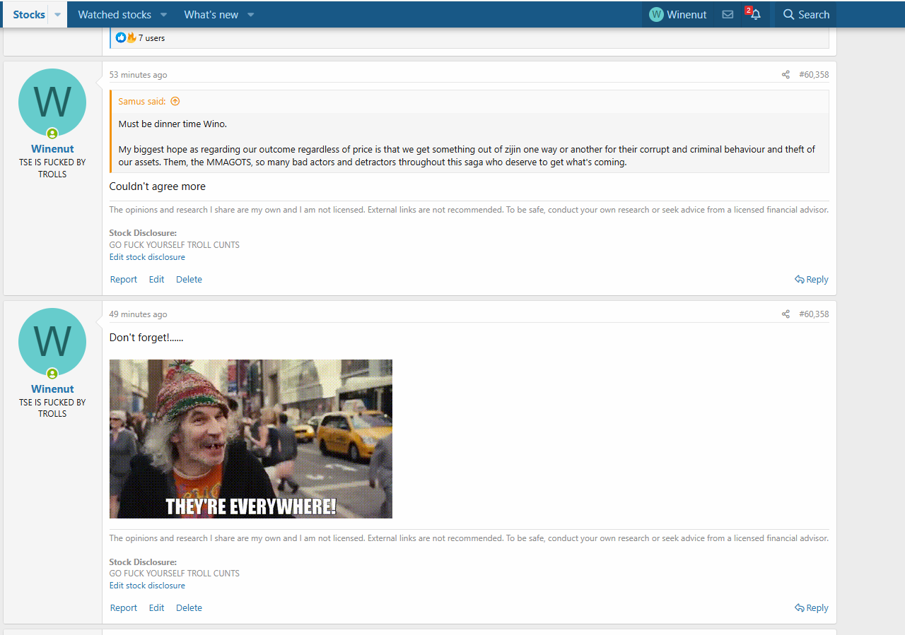905x635 pixels.
Task: Open the inbox envelope icon in header
Action: (728, 15)
